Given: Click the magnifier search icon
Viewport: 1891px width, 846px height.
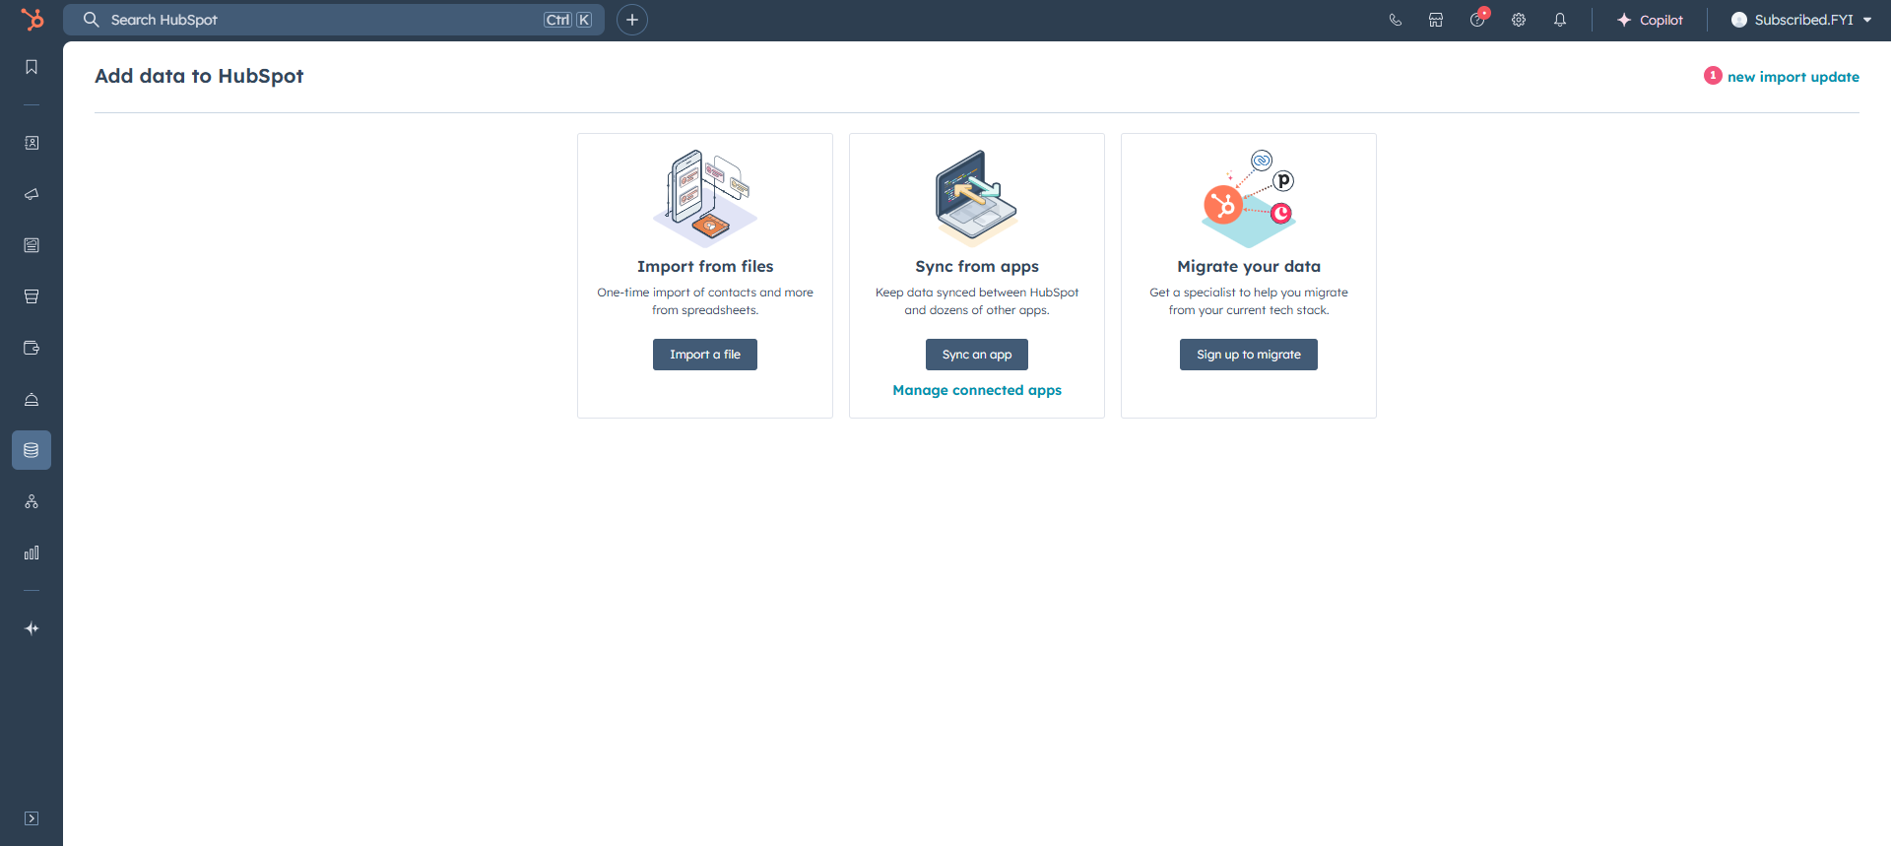Looking at the screenshot, I should [x=91, y=20].
